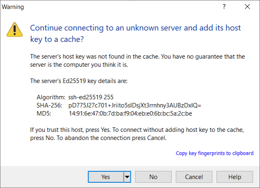Close the Warning dialog with X

[x=247, y=7]
